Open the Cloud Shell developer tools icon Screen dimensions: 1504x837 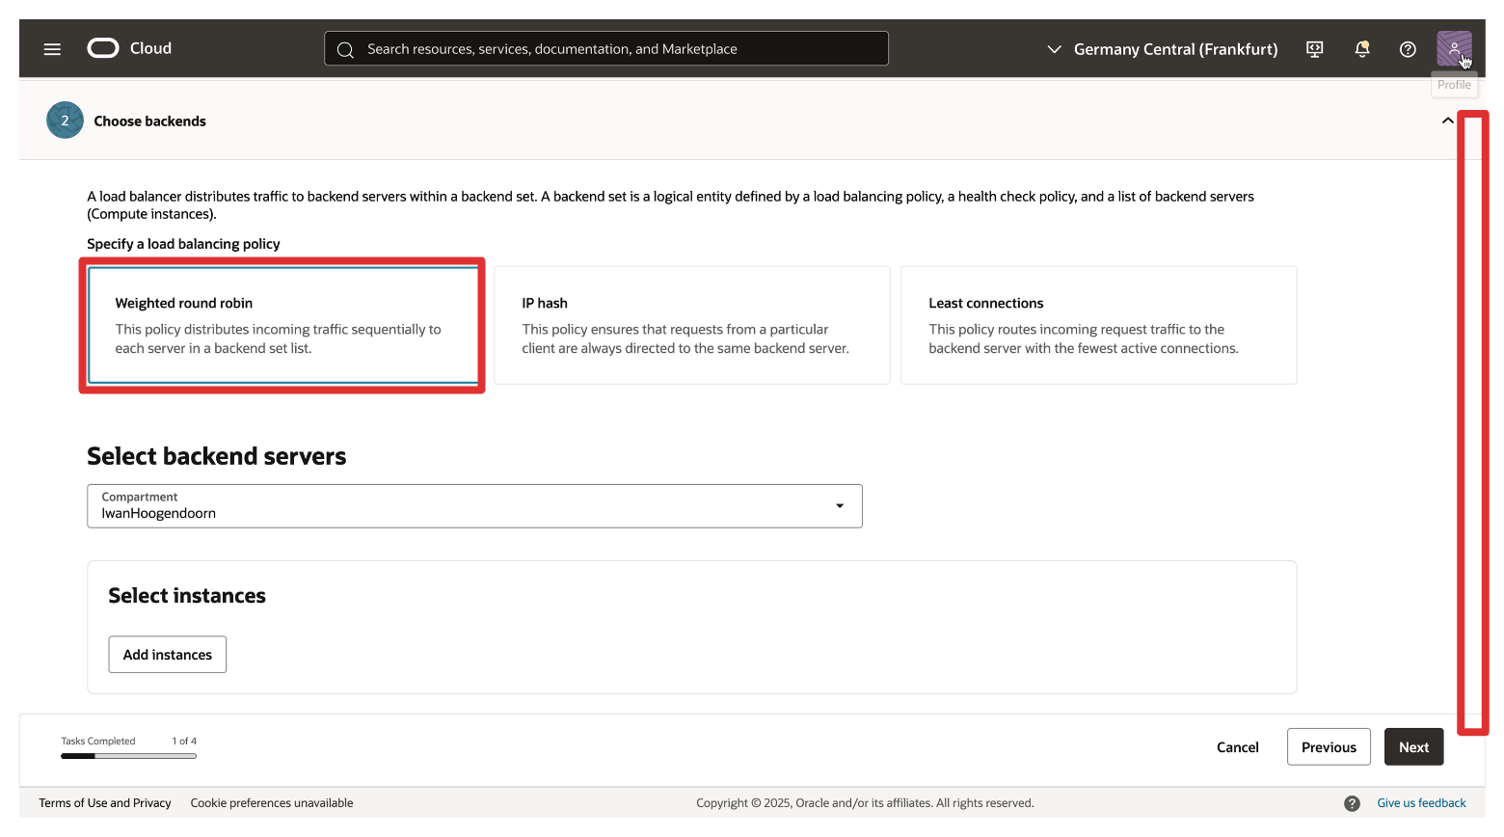(1314, 49)
